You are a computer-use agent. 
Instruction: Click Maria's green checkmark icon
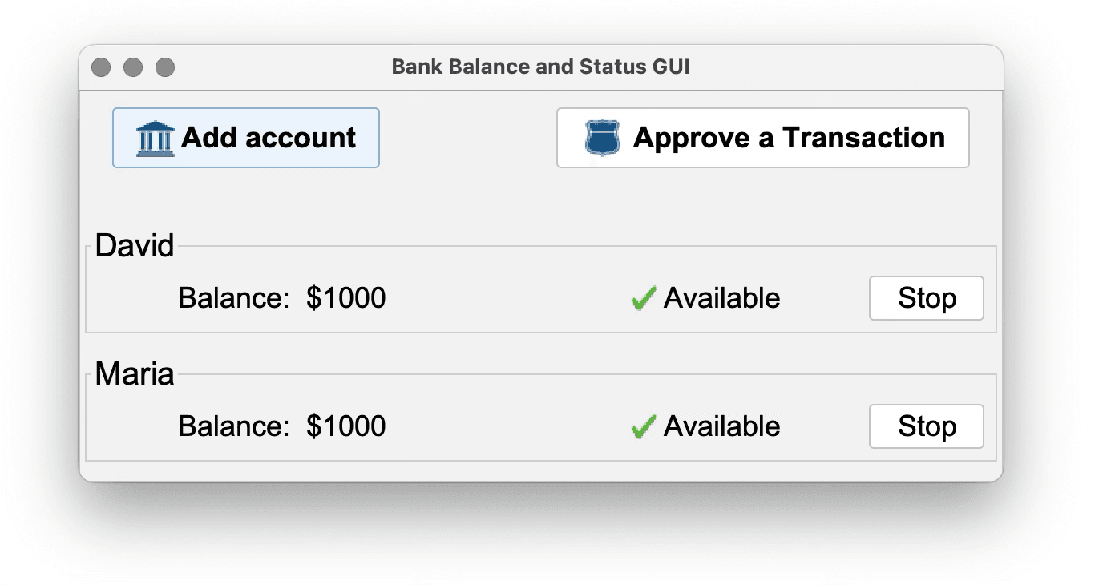click(644, 427)
